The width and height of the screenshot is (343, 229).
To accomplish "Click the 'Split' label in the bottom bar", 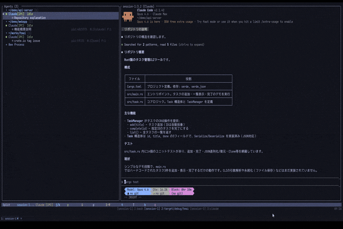I will pyautogui.click(x=6, y=205).
